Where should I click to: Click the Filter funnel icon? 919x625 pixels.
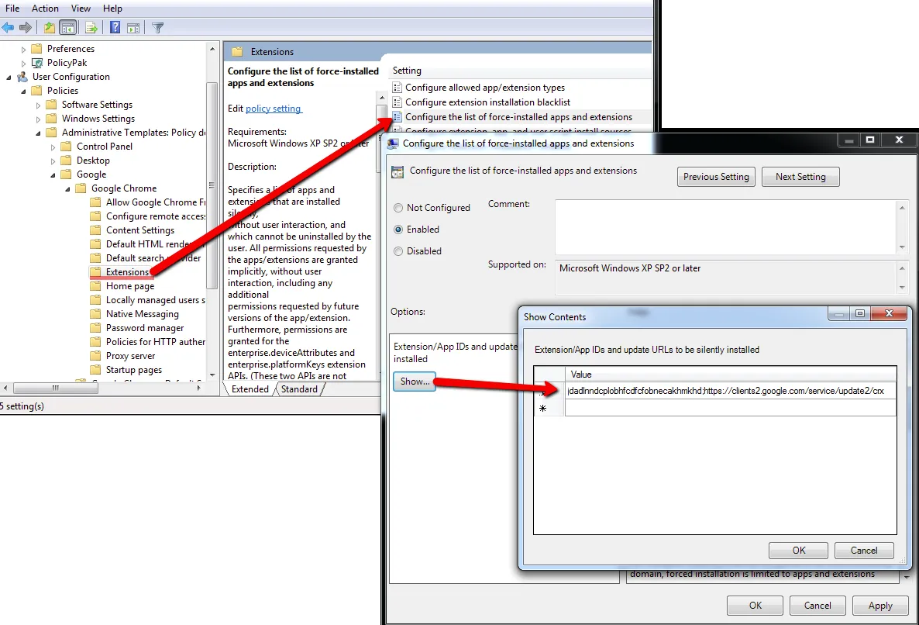[x=158, y=28]
